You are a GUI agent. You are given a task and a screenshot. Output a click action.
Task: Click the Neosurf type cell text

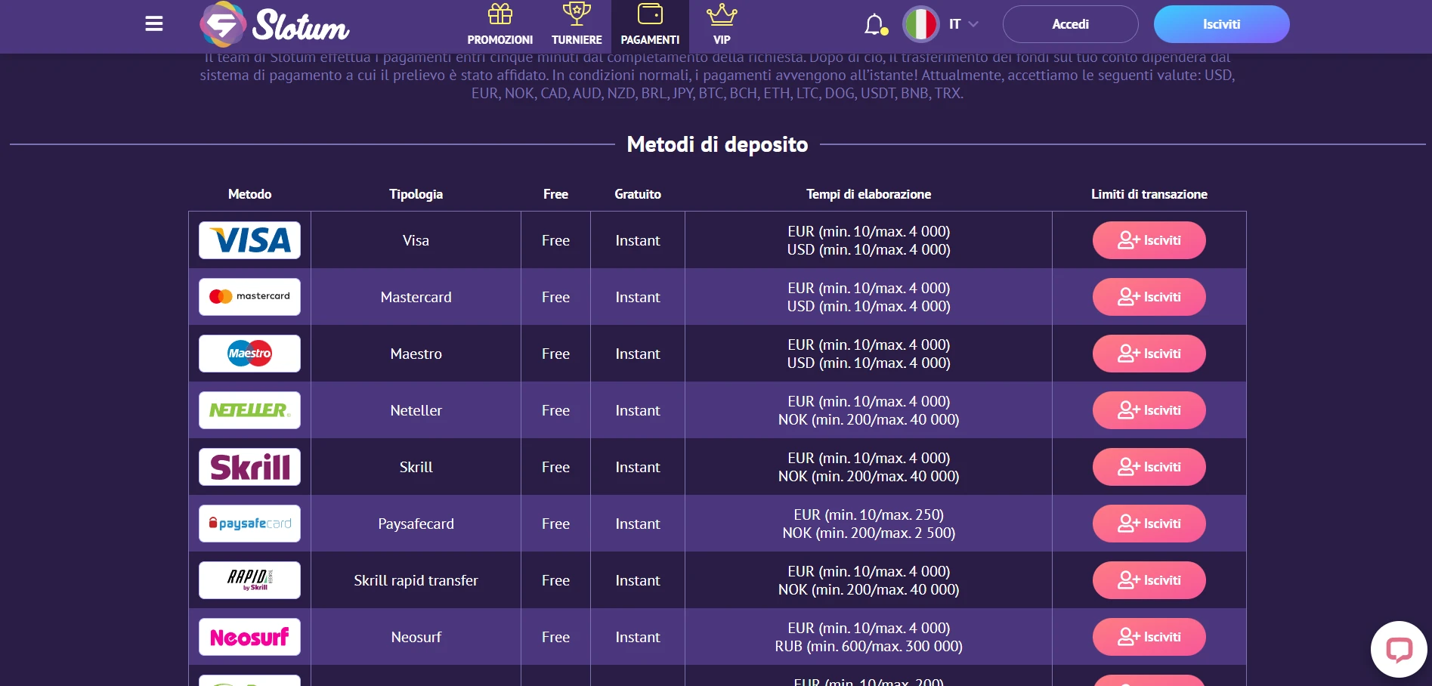416,637
